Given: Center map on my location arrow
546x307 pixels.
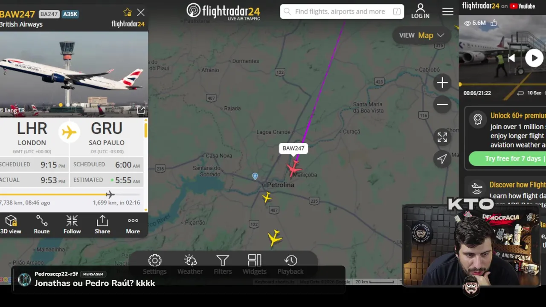Looking at the screenshot, I should [442, 159].
